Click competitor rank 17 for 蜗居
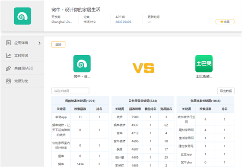This screenshot has width=242, height=167. click(x=166, y=149)
